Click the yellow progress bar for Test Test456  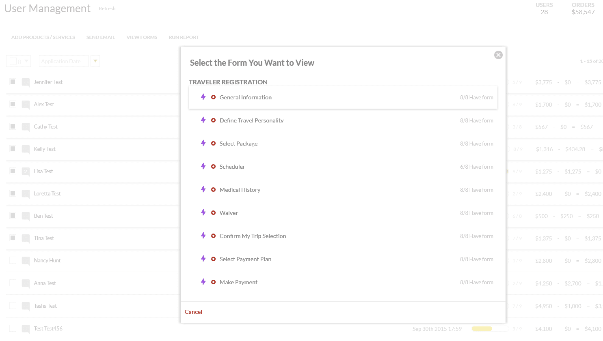(482, 329)
